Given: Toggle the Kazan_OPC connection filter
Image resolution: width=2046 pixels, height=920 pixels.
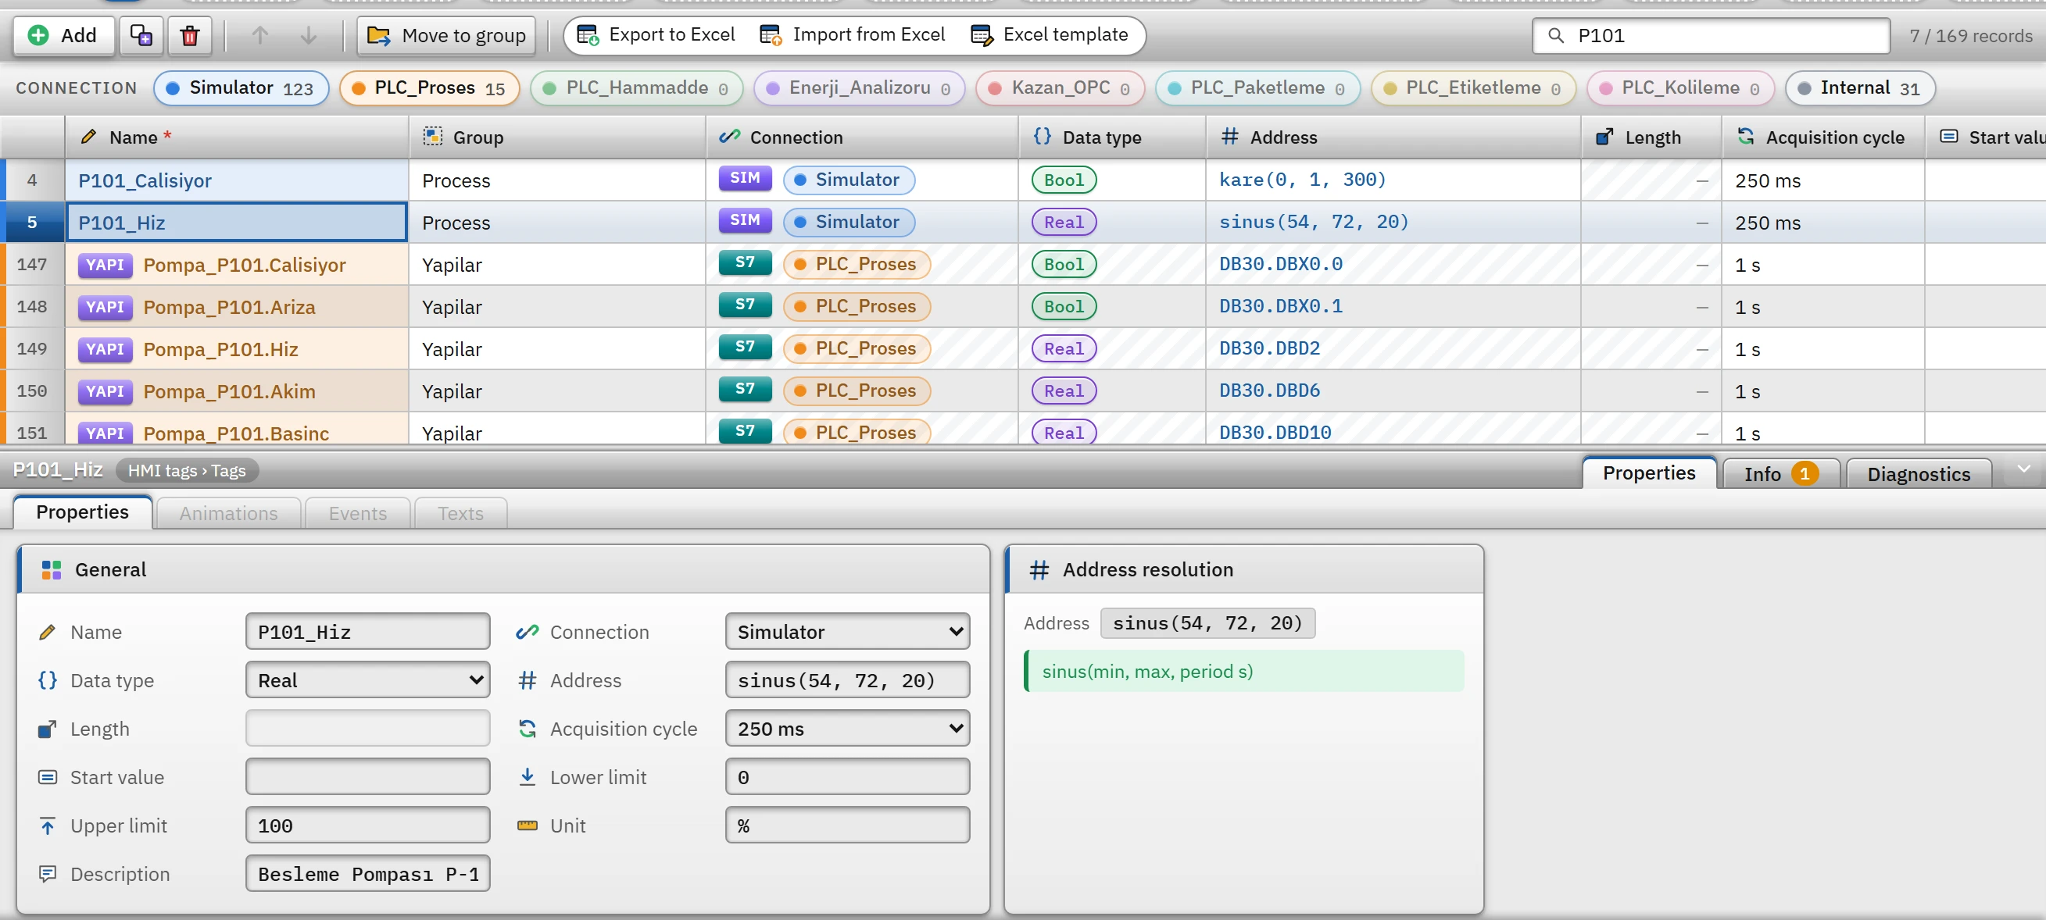Looking at the screenshot, I should (1061, 88).
